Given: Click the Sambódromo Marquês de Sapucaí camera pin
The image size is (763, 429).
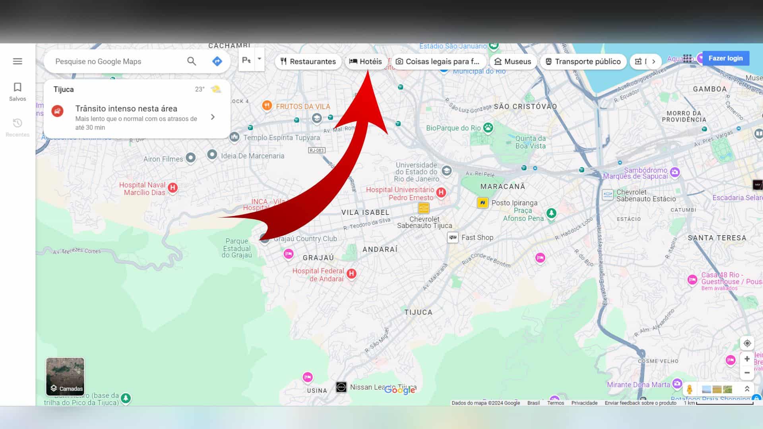Looking at the screenshot, I should [675, 172].
